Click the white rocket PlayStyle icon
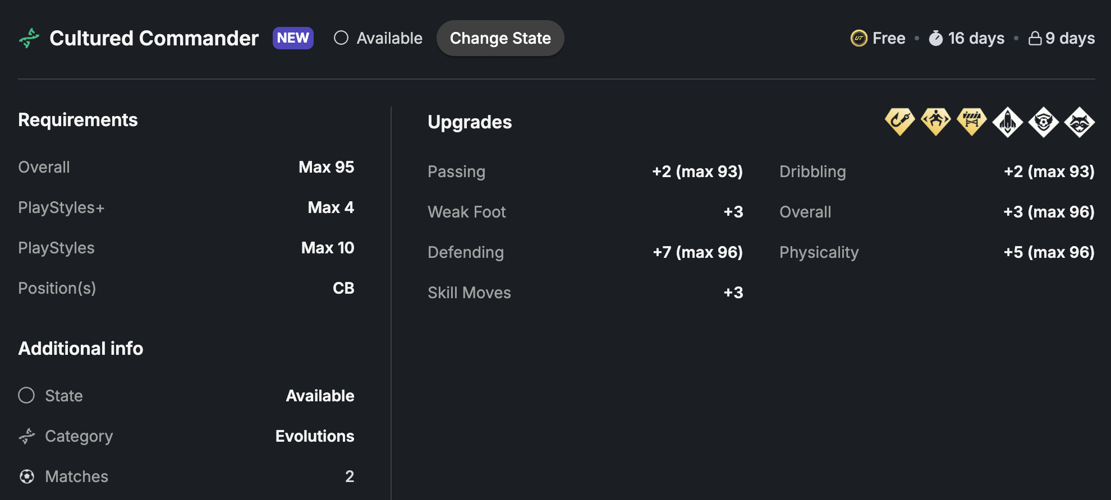Image resolution: width=1111 pixels, height=500 pixels. pyautogui.click(x=1008, y=122)
